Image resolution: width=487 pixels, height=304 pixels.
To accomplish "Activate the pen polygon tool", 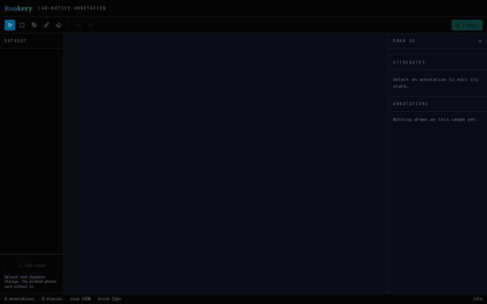I will click(34, 25).
